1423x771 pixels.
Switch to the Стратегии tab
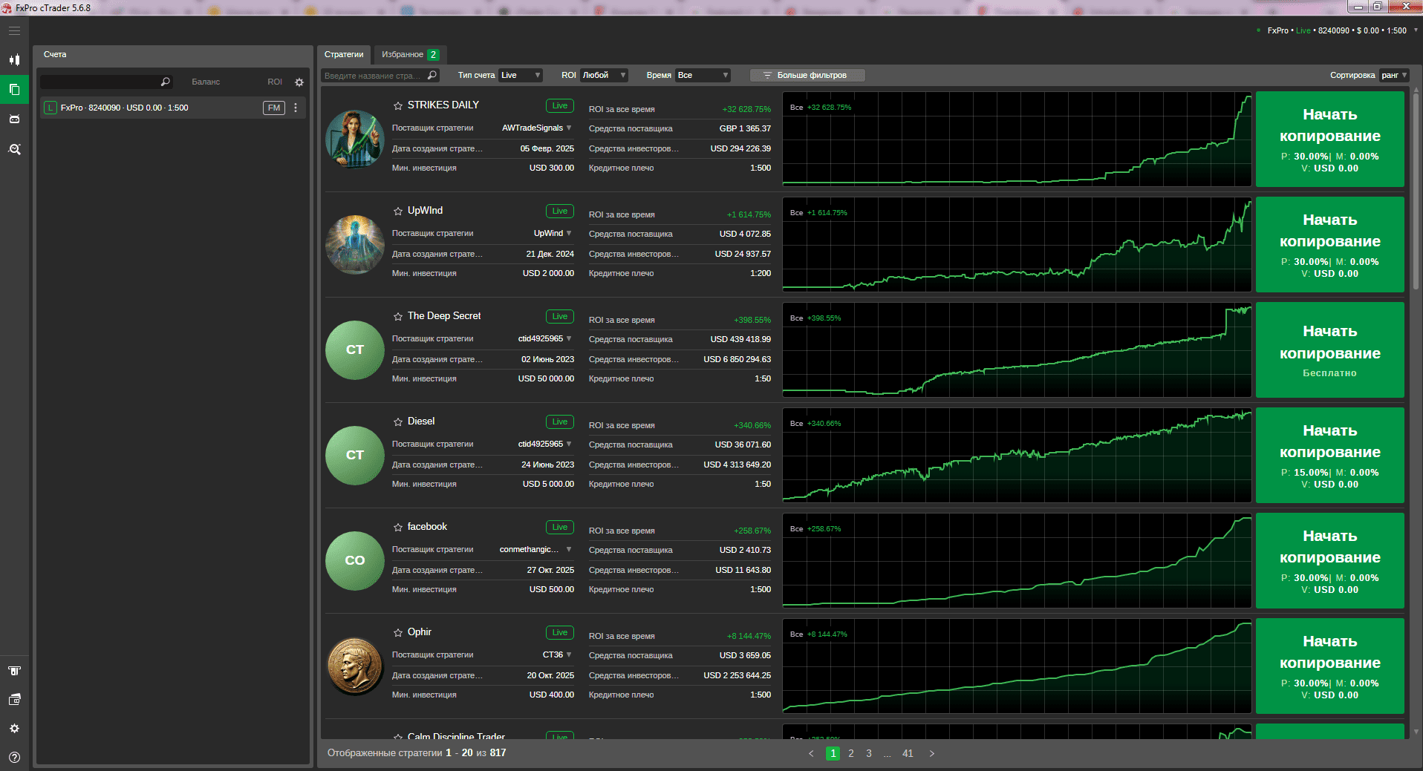tap(344, 54)
